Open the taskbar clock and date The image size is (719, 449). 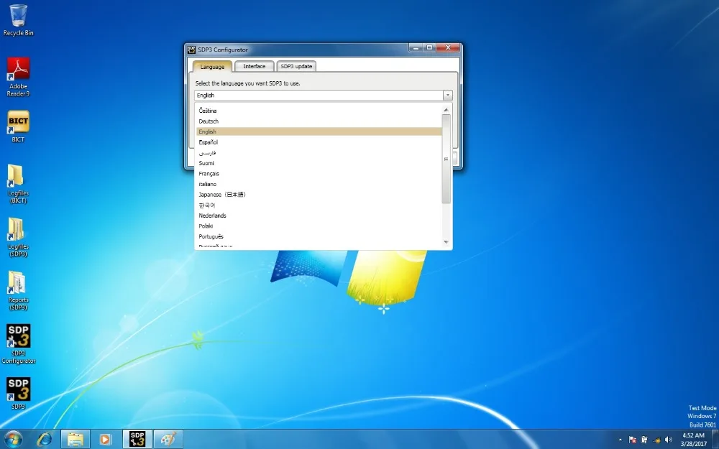tap(693, 440)
